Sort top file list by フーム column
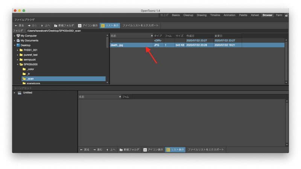Screen dimensions: 301x169 (169, 36)
